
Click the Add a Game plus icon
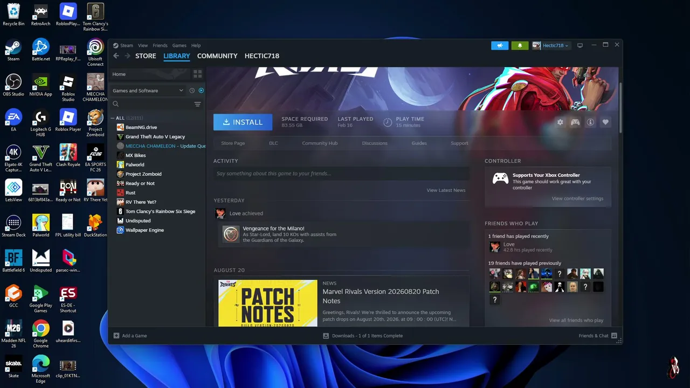click(116, 336)
